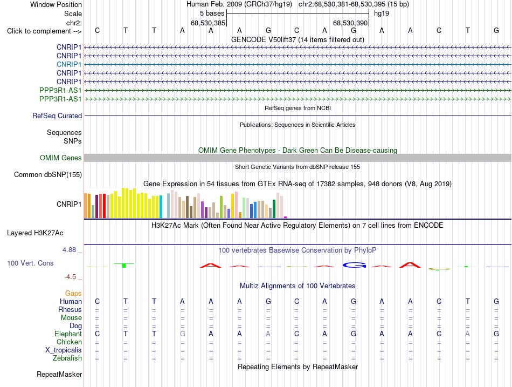Screen dimensions: 512x387
Task: Click the OMIM Genes track label
Action: click(x=61, y=158)
